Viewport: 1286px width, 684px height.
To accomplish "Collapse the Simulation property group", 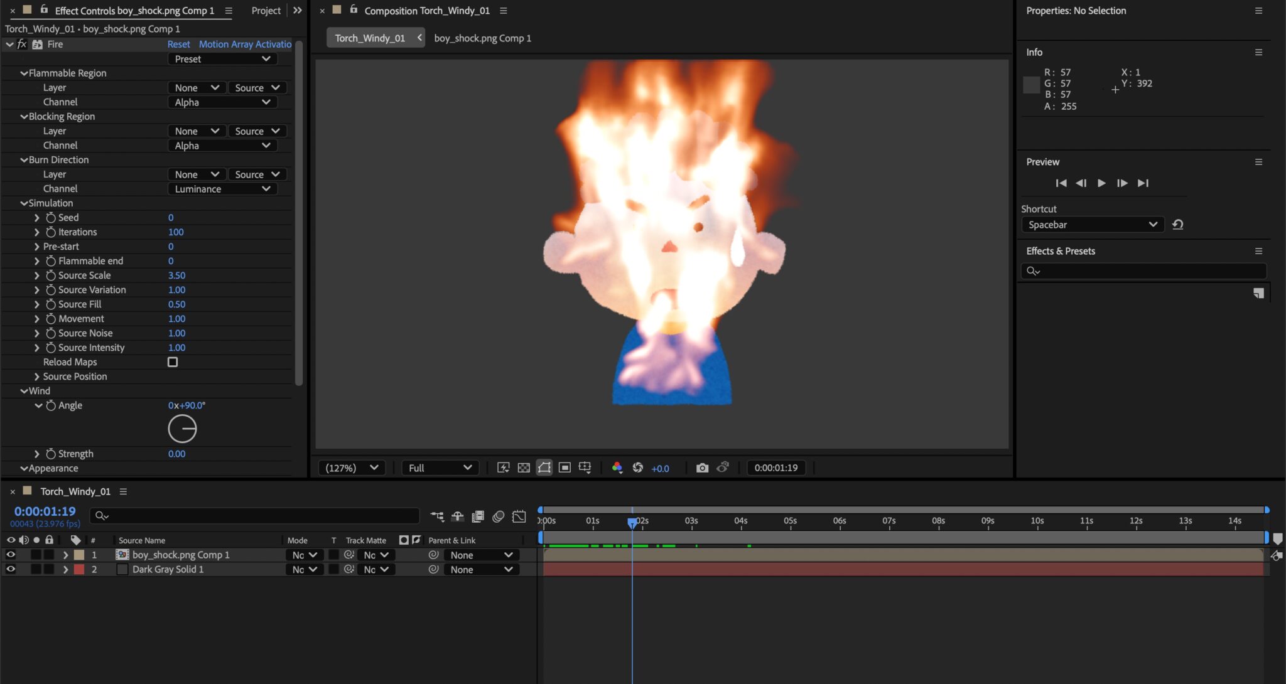I will coord(24,203).
